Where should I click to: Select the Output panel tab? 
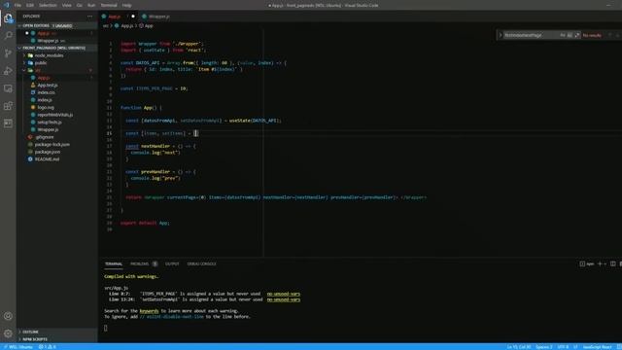[172, 263]
